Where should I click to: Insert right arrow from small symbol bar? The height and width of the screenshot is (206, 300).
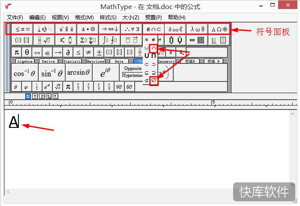coord(58,52)
